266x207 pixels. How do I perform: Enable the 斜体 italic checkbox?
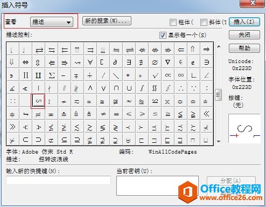(x=204, y=22)
